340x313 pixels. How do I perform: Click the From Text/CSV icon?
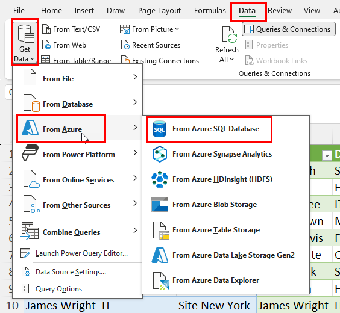click(46, 29)
